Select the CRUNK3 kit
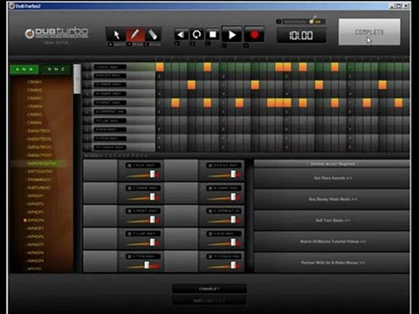 (35, 99)
